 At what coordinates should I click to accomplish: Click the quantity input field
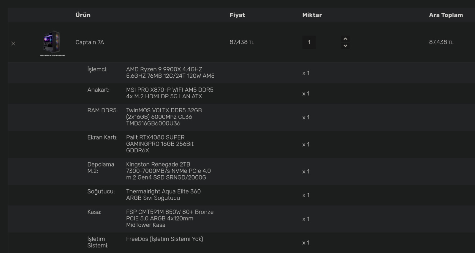(309, 42)
